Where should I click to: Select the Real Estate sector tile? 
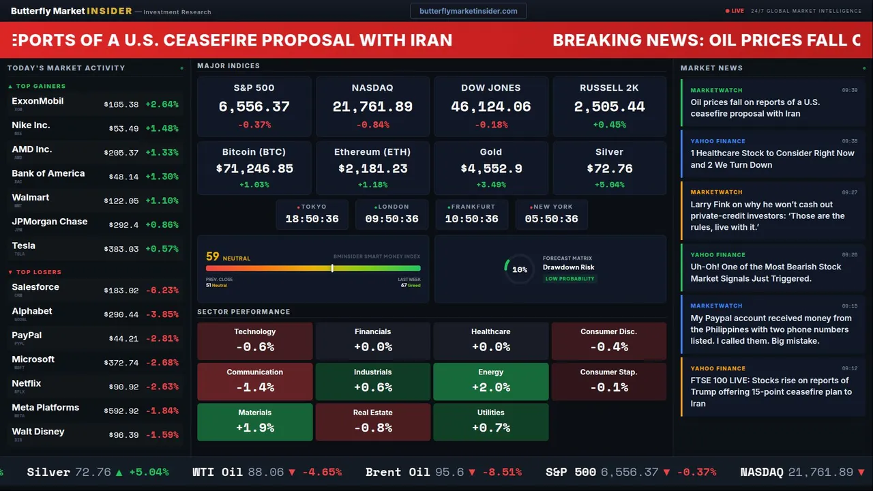point(373,422)
